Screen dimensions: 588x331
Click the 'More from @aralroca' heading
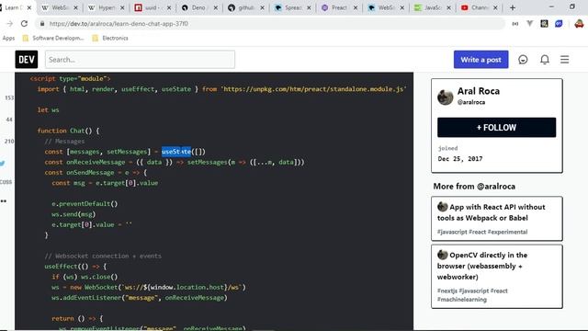474,186
